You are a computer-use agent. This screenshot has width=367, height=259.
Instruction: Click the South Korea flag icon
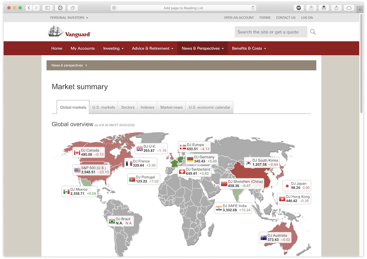click(249, 163)
